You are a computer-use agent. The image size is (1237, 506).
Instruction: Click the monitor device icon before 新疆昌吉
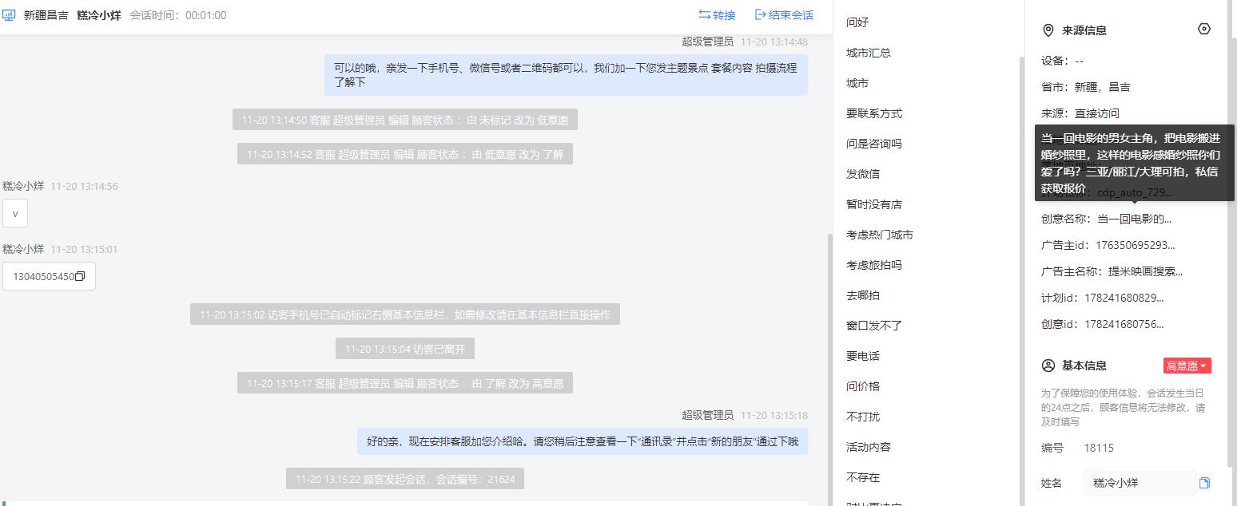point(10,14)
